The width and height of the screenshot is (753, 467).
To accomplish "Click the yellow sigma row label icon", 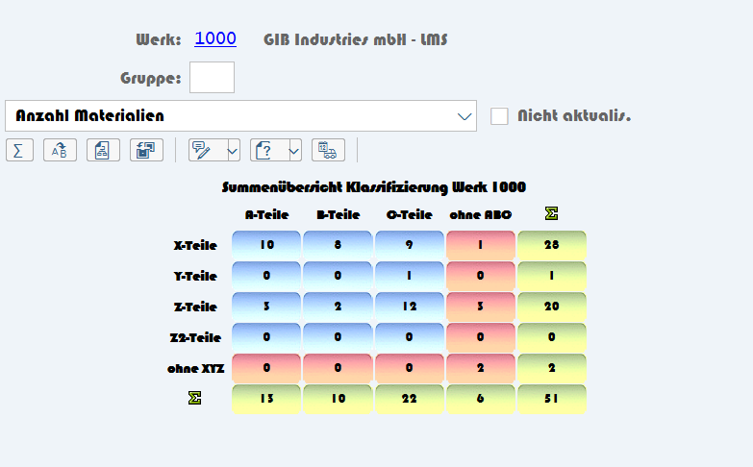I will click(x=195, y=399).
